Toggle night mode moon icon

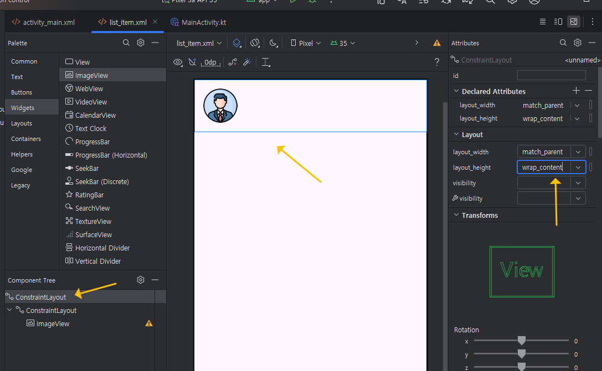pyautogui.click(x=273, y=43)
